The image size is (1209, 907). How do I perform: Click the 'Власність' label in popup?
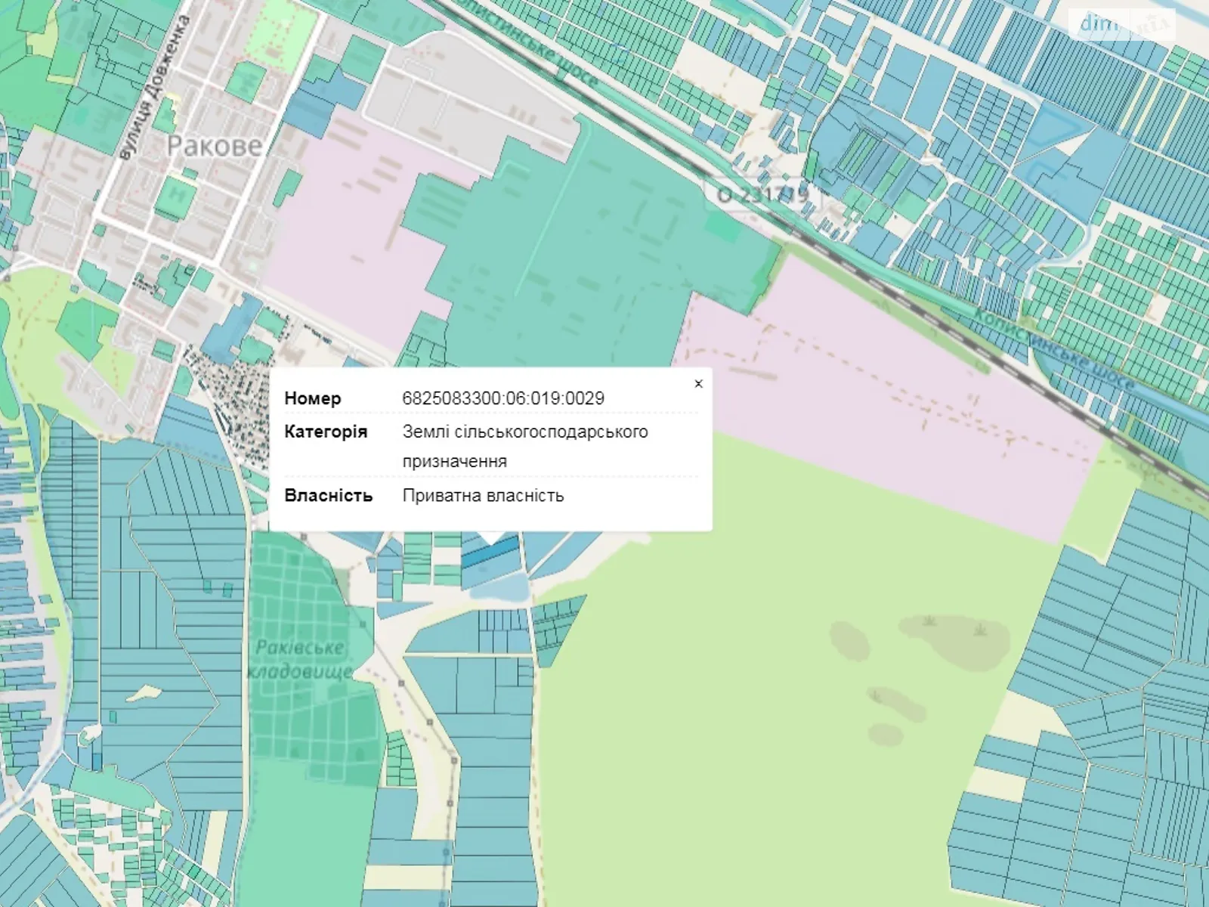pyautogui.click(x=328, y=496)
